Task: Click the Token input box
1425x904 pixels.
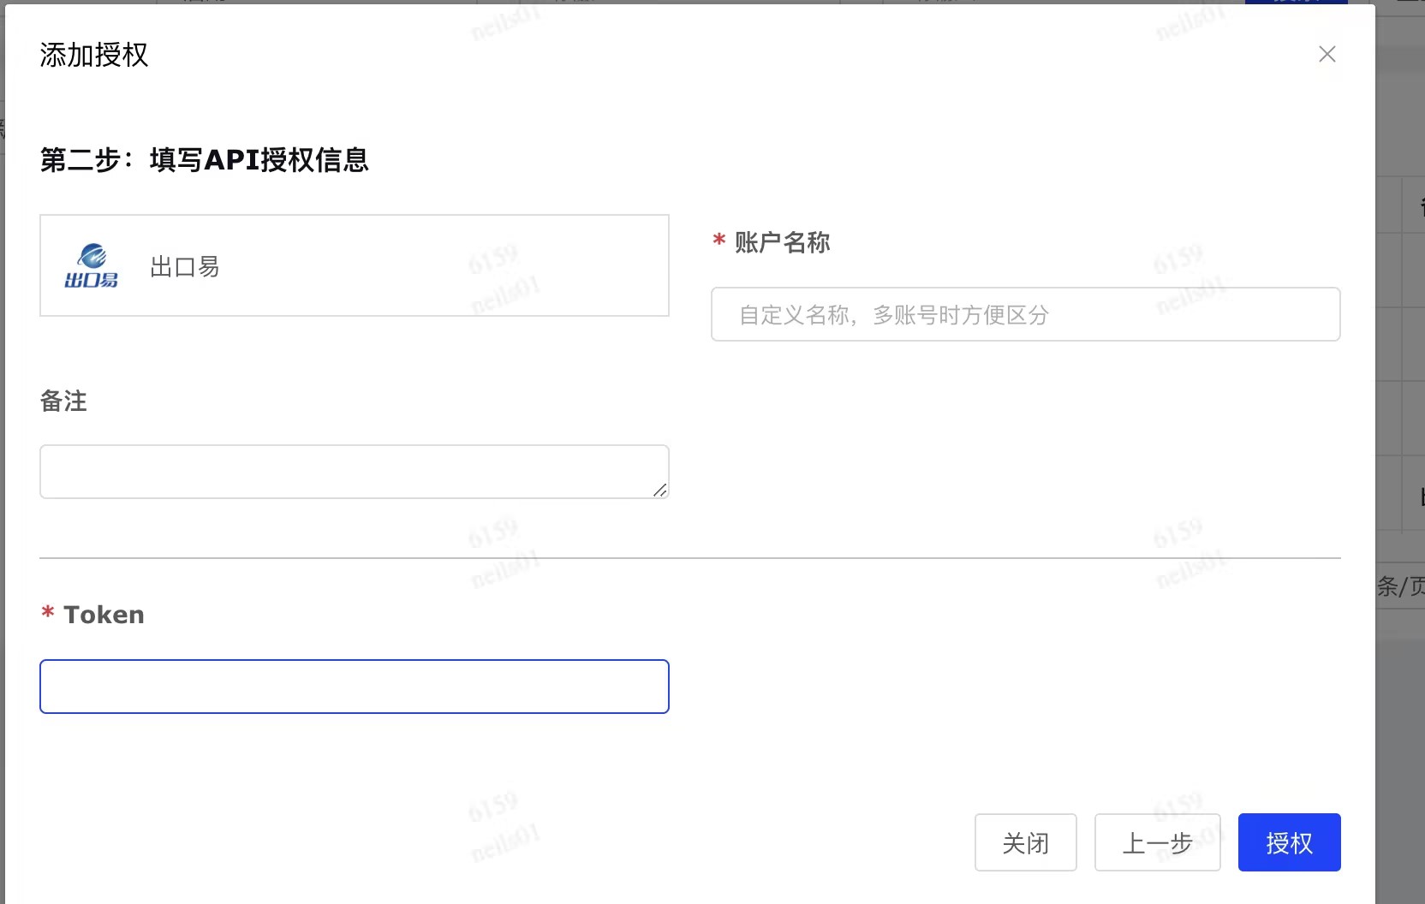Action: (x=354, y=687)
